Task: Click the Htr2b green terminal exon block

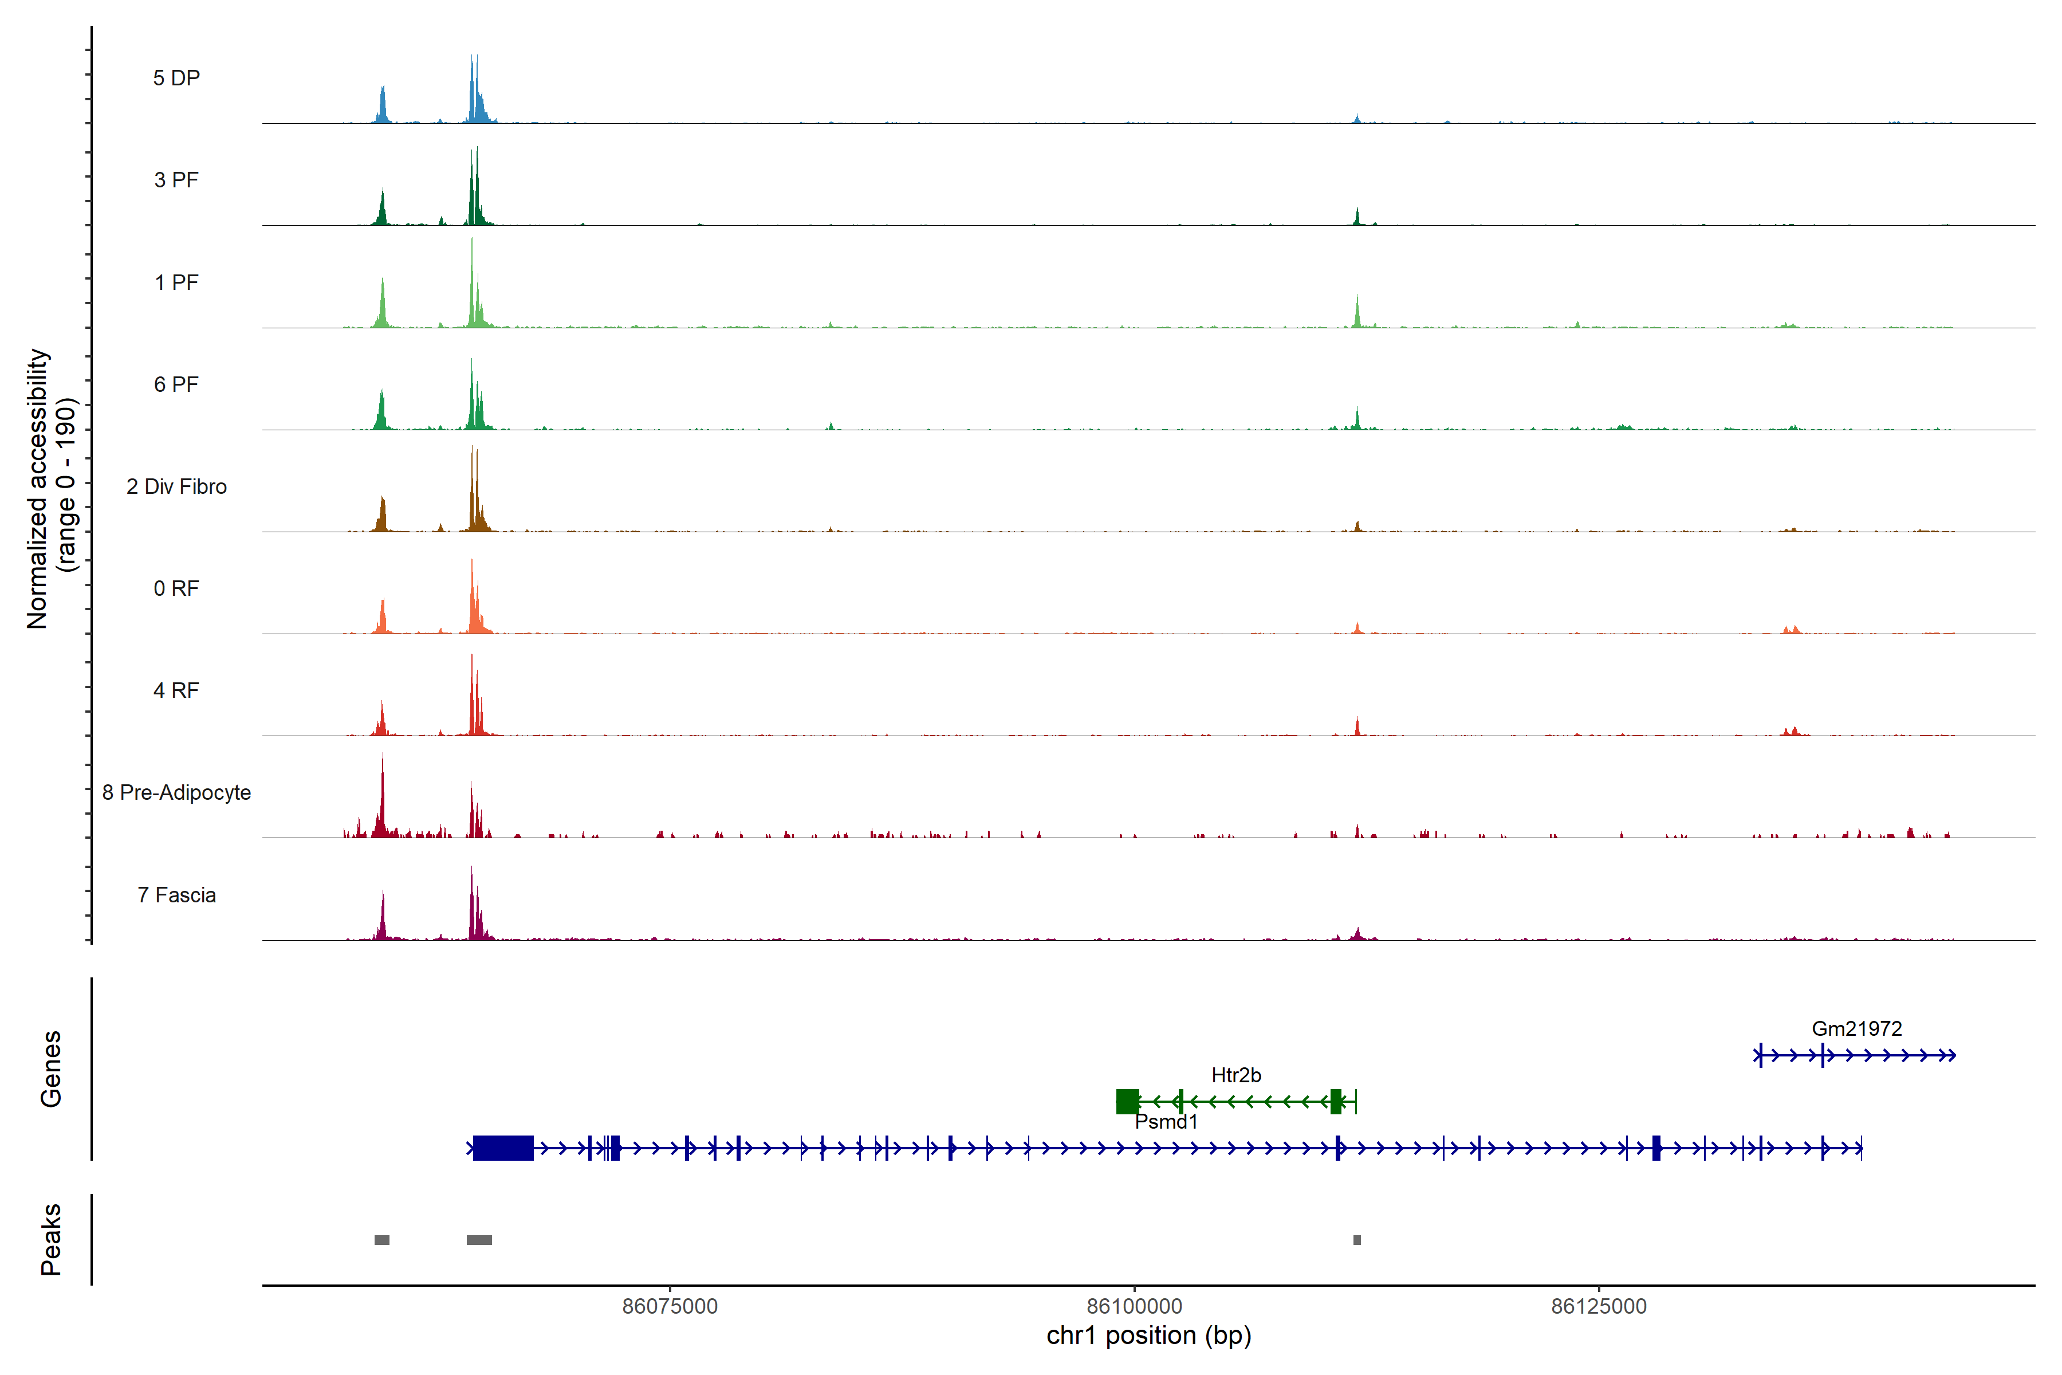Action: (x=1127, y=1101)
